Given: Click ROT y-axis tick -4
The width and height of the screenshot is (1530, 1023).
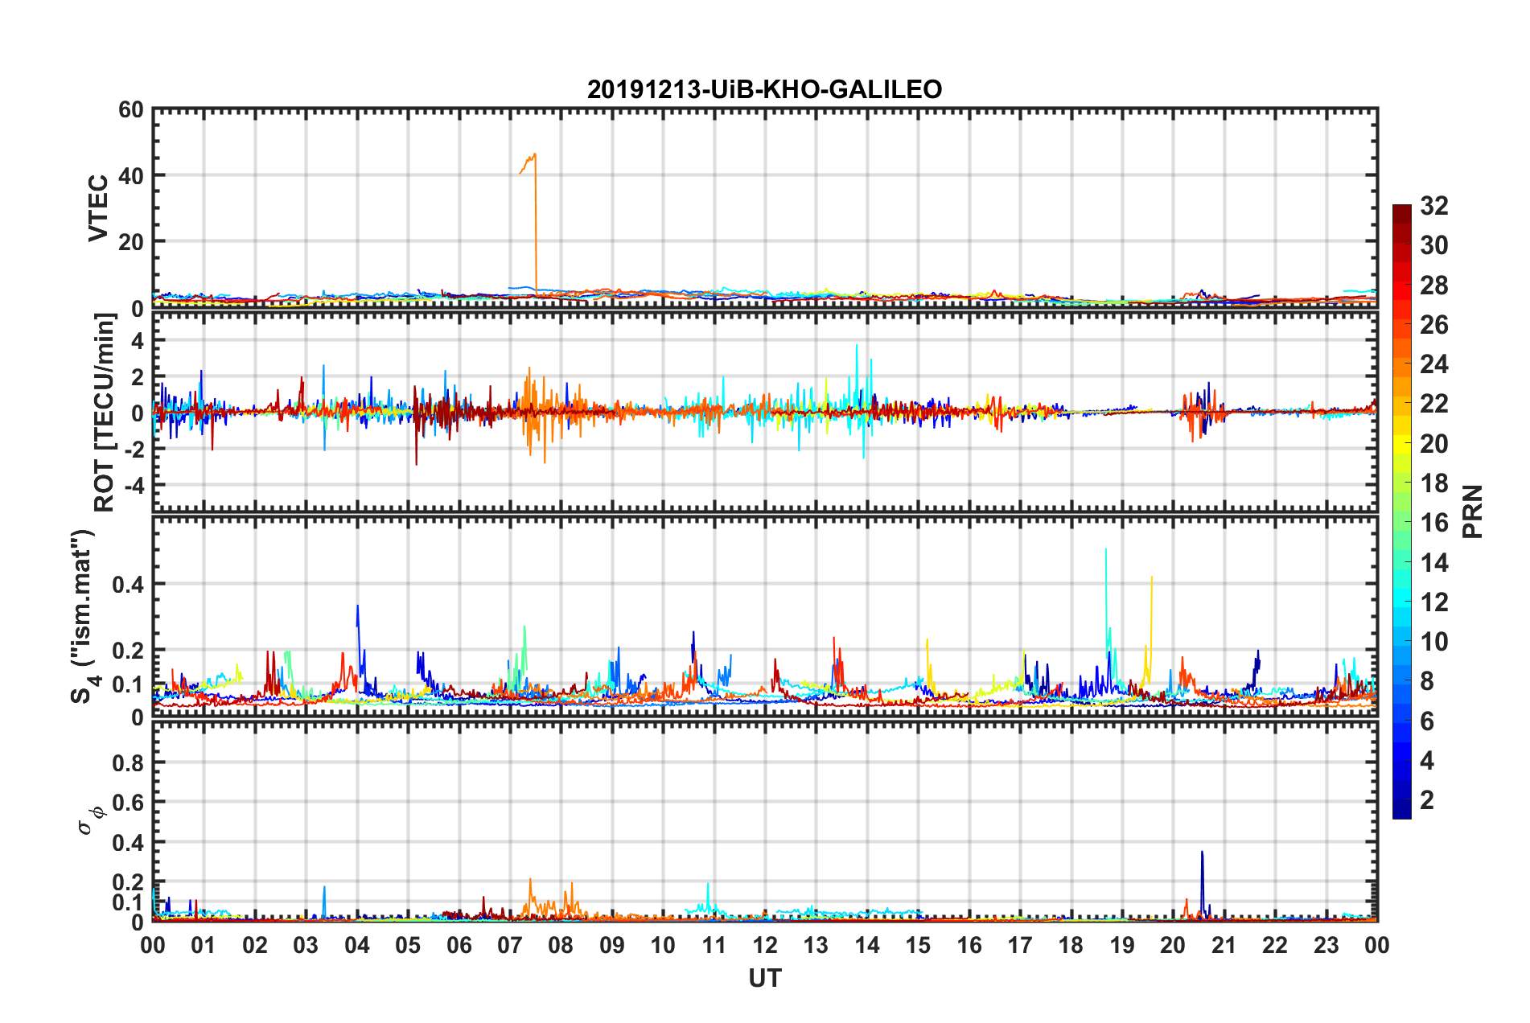Looking at the screenshot, I should click(134, 486).
